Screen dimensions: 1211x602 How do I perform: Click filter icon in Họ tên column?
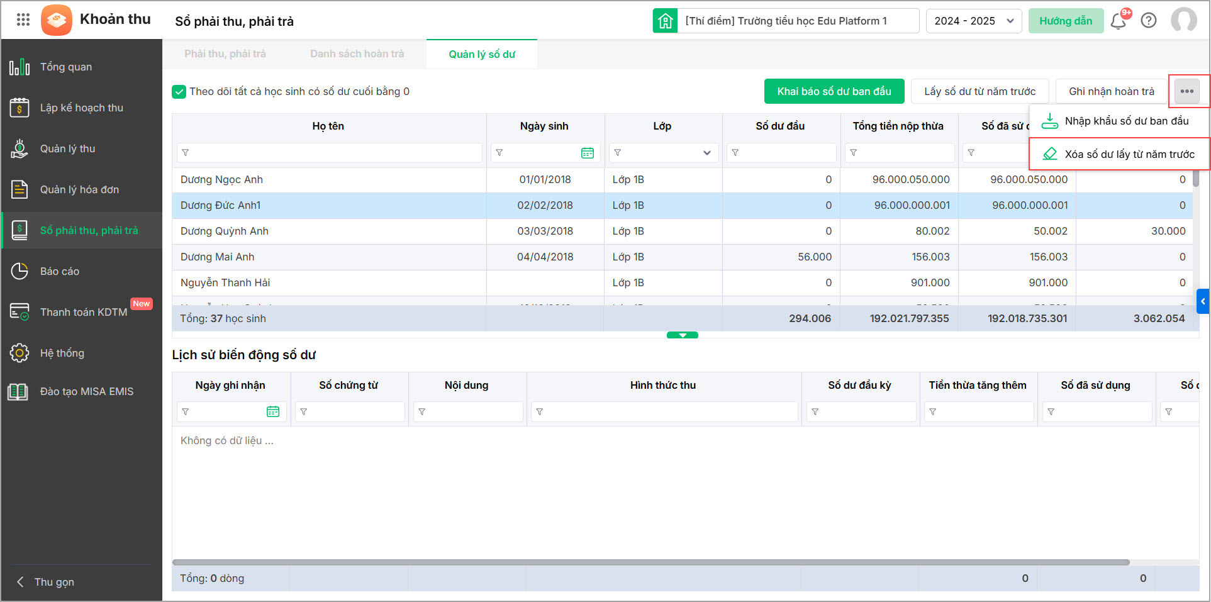click(x=186, y=153)
